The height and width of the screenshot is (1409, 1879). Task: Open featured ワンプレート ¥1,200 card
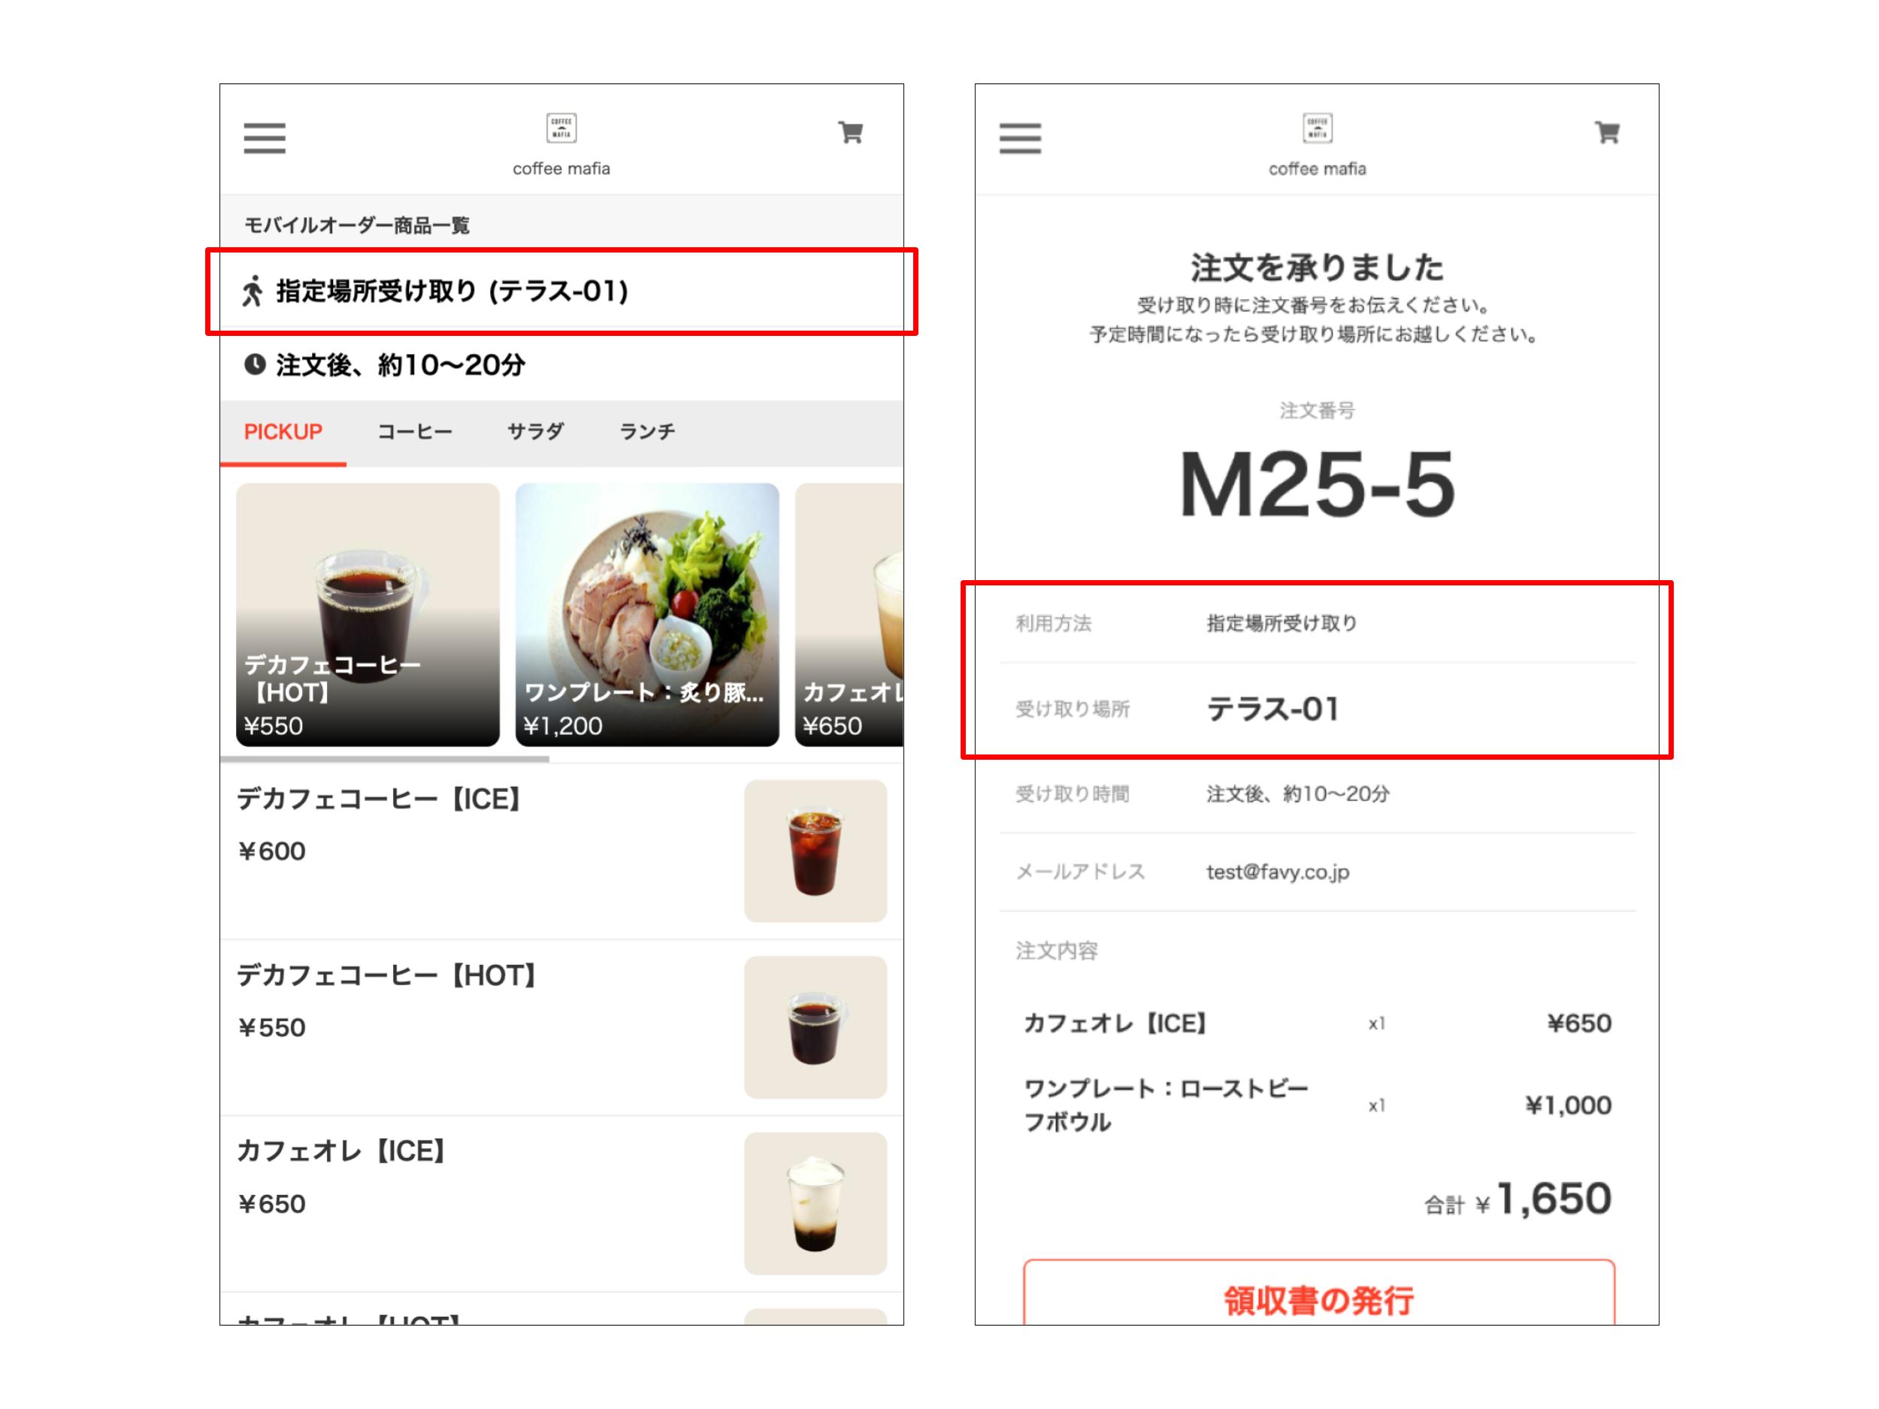point(647,615)
